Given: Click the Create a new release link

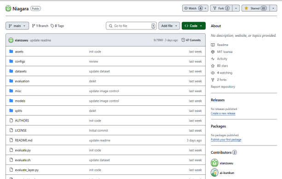Looking at the screenshot, I should click(223, 113).
